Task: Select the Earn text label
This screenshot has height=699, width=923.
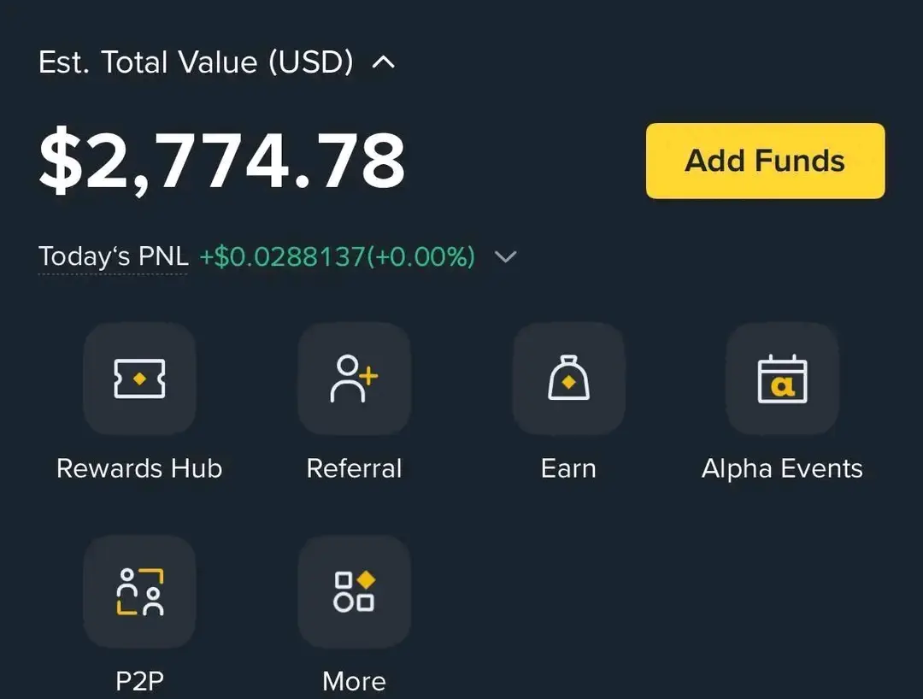Action: [x=568, y=468]
